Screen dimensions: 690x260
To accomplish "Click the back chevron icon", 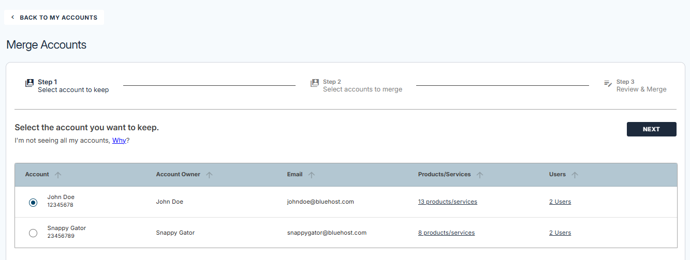I will click(13, 18).
